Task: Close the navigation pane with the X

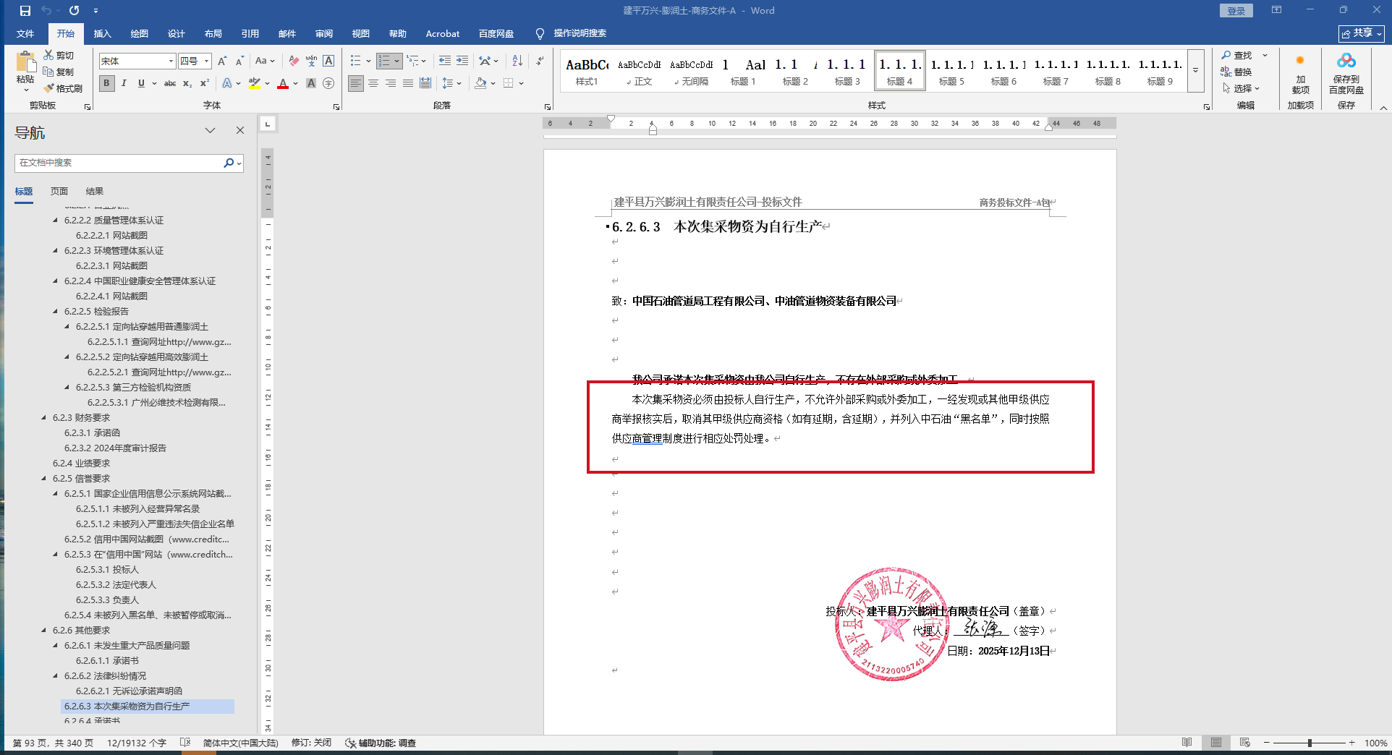Action: (240, 130)
